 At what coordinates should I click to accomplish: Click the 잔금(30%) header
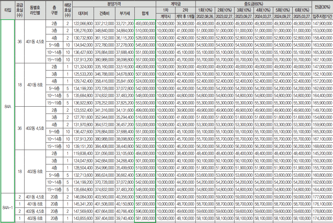[322, 7]
